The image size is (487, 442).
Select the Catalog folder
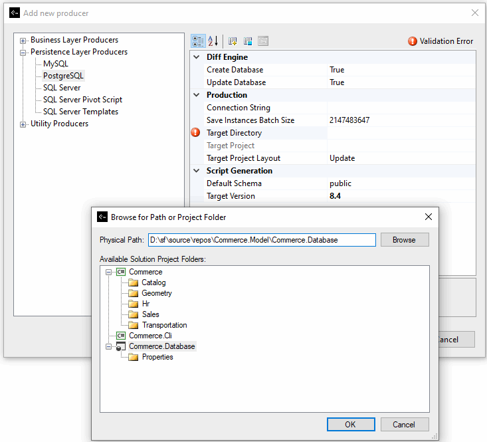[153, 282]
